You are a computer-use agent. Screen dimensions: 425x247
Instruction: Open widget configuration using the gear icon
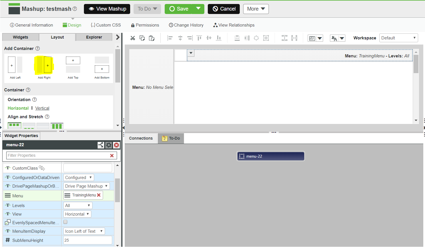click(108, 145)
